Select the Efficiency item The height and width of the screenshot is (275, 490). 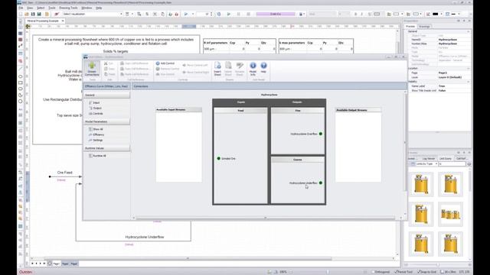coord(96,134)
